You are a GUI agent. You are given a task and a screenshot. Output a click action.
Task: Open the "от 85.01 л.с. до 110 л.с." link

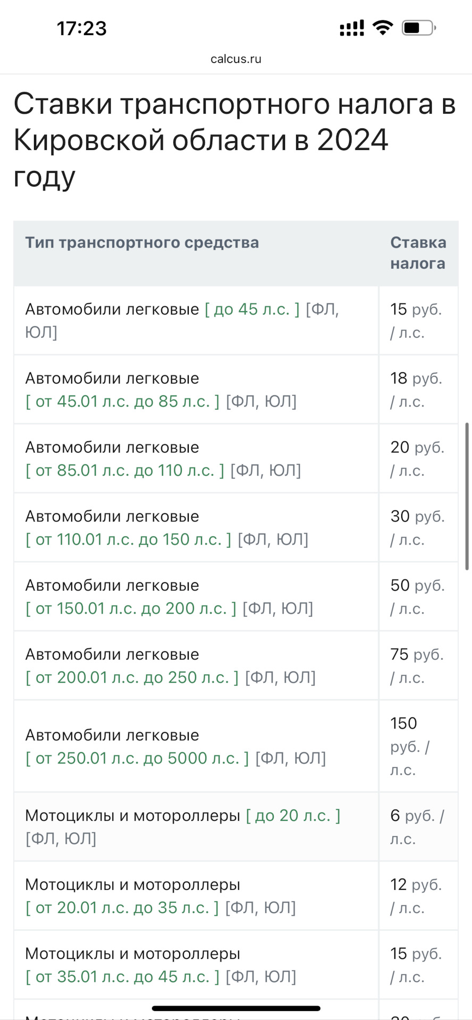pyautogui.click(x=125, y=471)
